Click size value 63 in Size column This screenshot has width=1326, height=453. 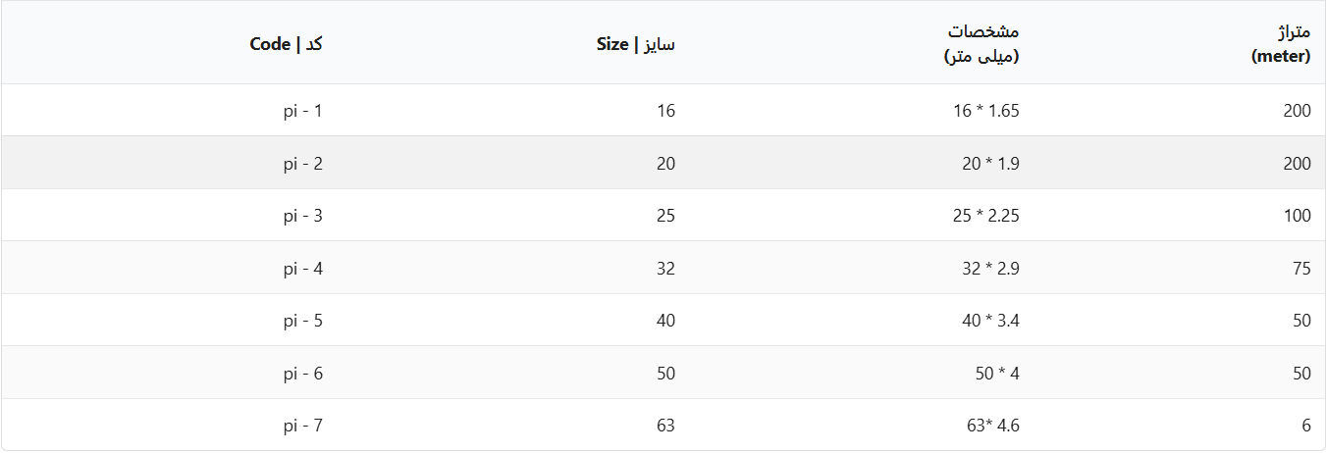665,426
